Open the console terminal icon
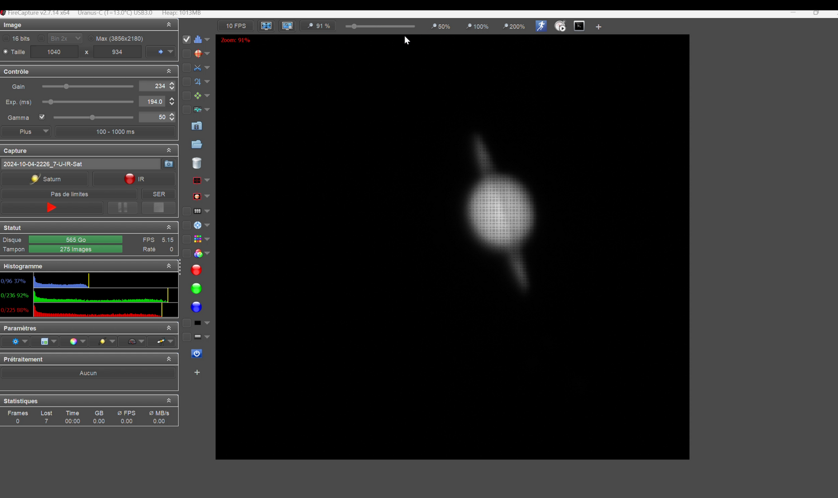This screenshot has height=498, width=838. coord(579,26)
